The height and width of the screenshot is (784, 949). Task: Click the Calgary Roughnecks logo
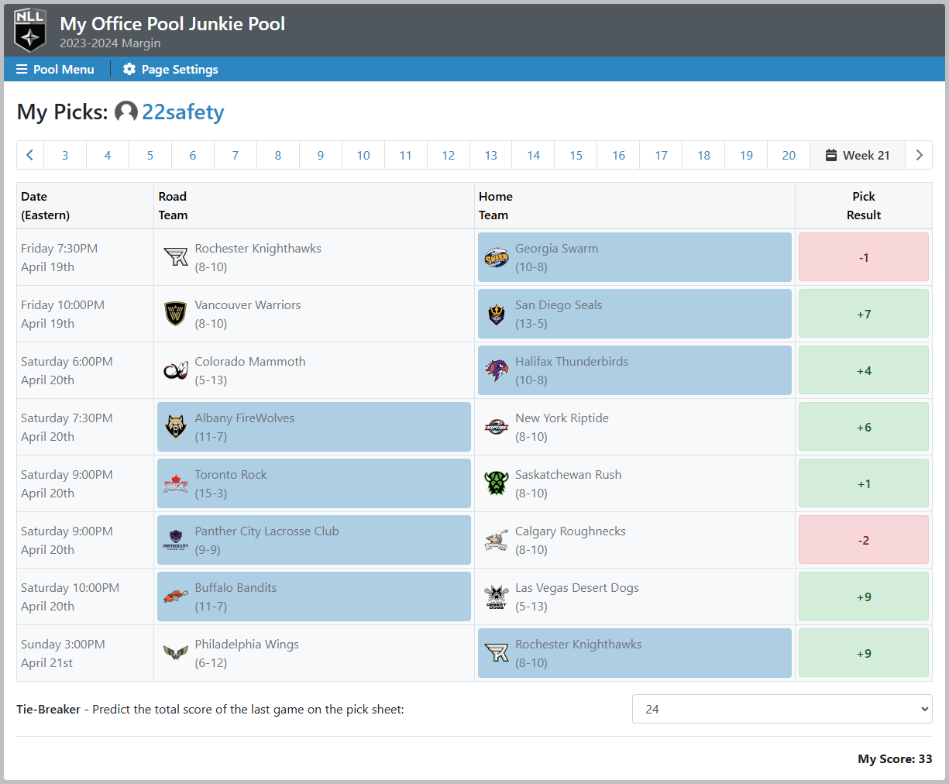click(x=497, y=540)
